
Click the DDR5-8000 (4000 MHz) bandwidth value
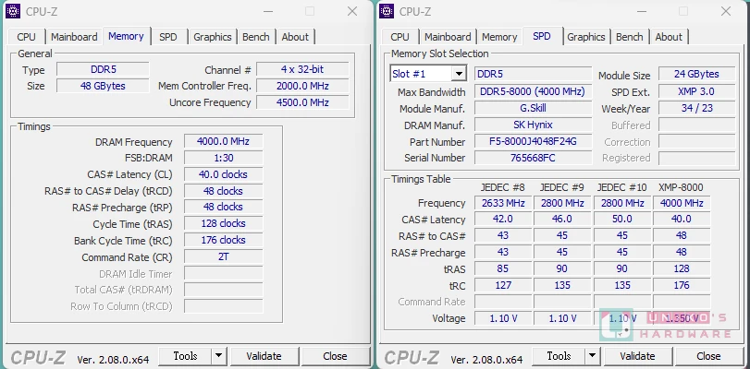tap(533, 91)
